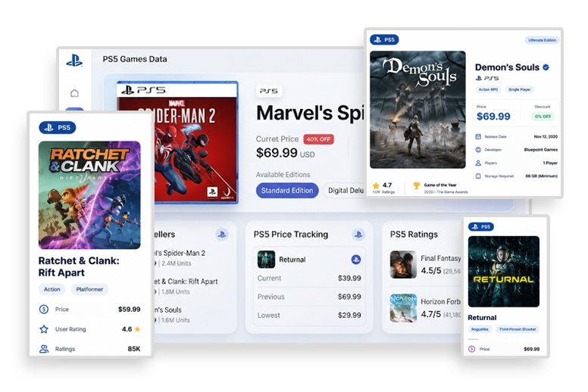This screenshot has width=588, height=392.
Task: Click the people Ratings icon on Ratchet card
Action: [x=44, y=349]
